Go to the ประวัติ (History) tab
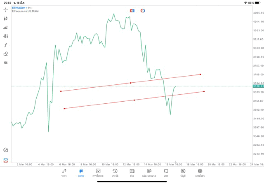This screenshot has height=184, width=264. coord(115,172)
